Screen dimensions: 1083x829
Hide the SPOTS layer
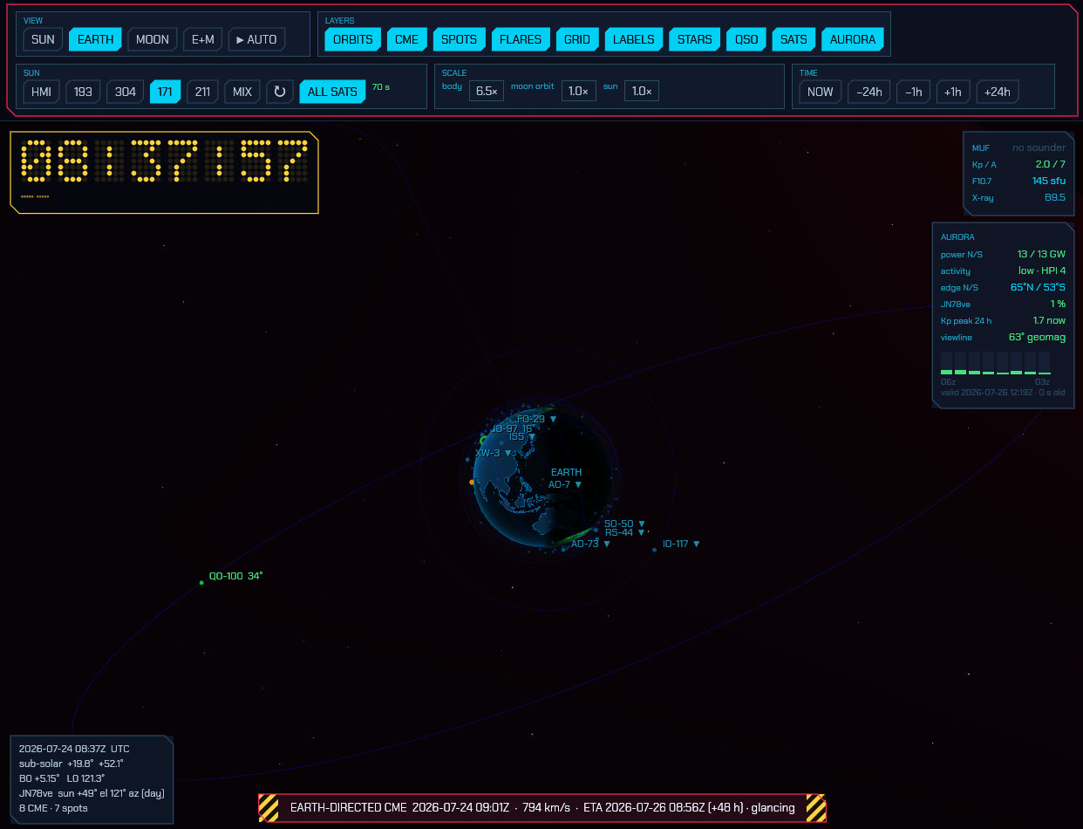460,39
